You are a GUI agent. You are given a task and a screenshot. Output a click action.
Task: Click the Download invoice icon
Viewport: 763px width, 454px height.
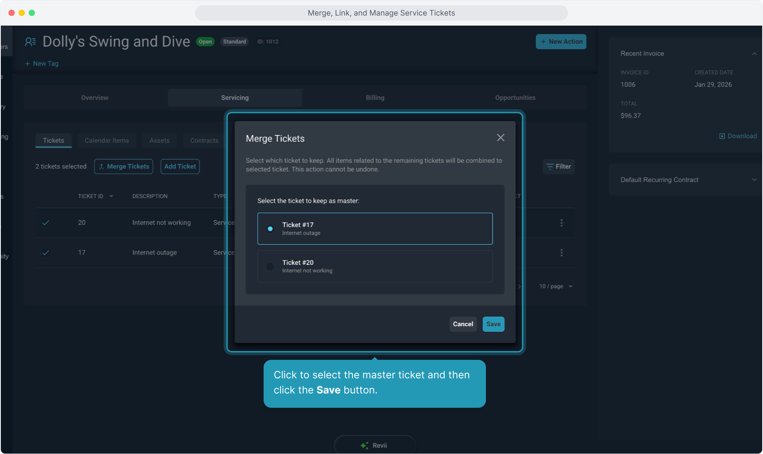coord(722,136)
